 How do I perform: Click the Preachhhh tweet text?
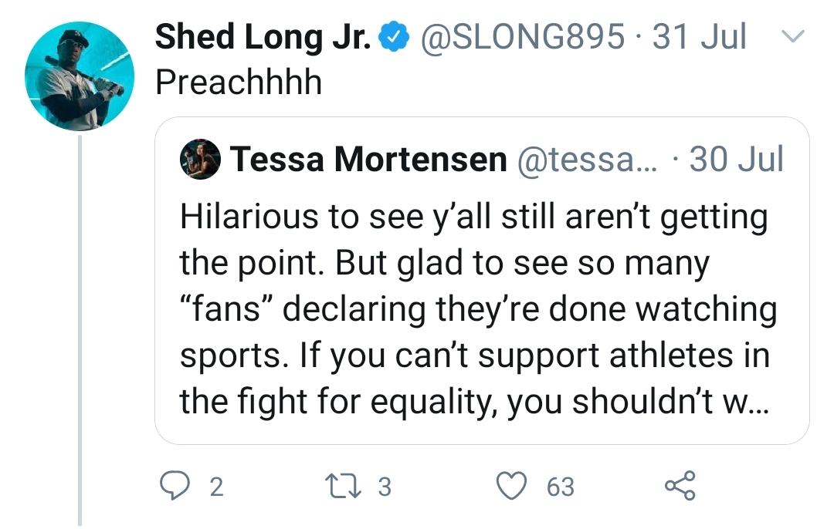pos(239,82)
